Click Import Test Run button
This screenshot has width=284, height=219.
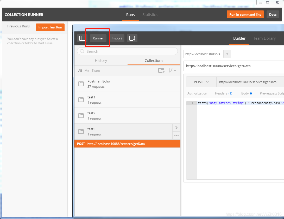tap(50, 27)
